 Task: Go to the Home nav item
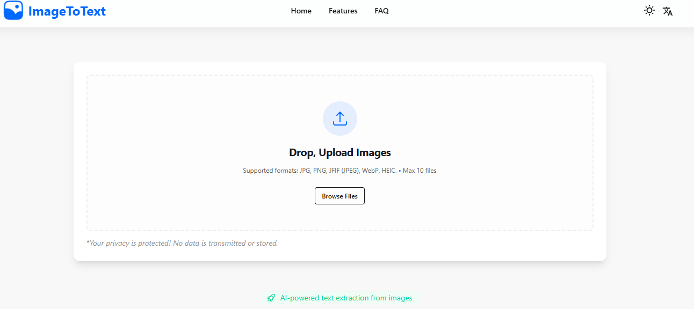click(301, 11)
